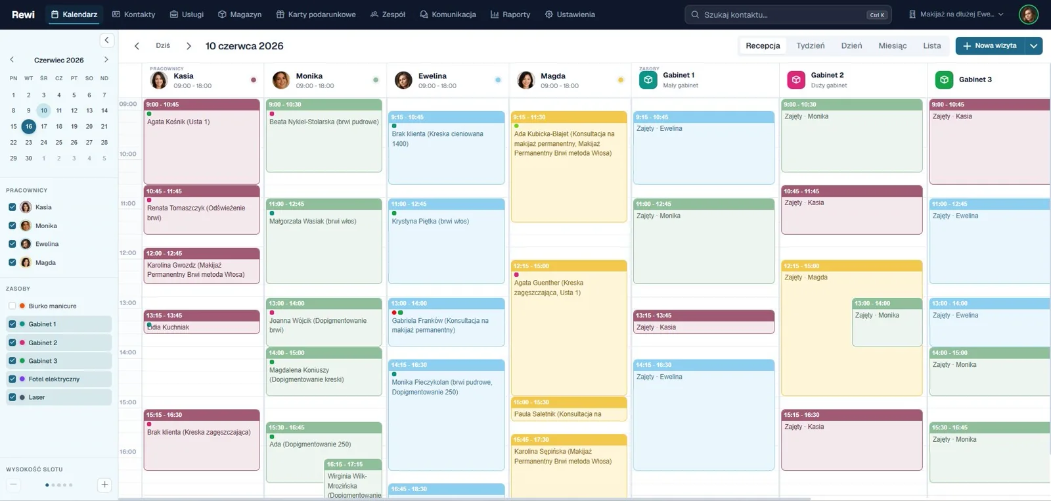
Task: Switch to Miesiąc view
Action: point(892,46)
